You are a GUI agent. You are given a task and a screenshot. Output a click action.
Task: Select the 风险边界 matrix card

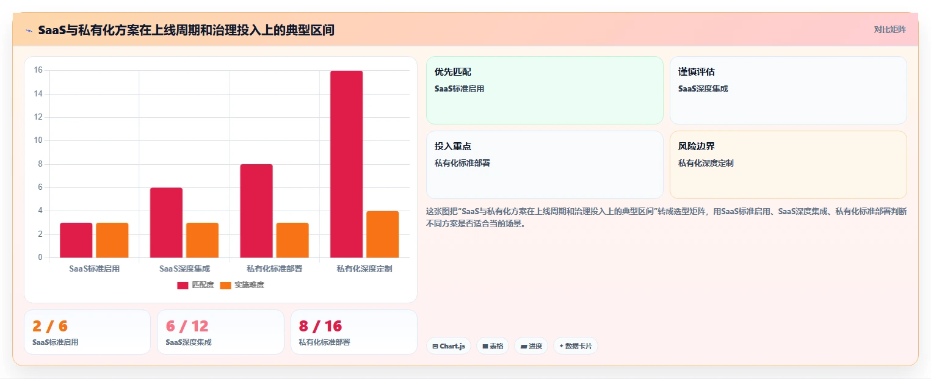788,165
